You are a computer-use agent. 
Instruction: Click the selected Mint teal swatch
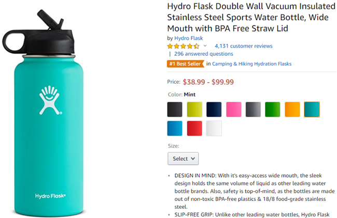[x=312, y=110]
